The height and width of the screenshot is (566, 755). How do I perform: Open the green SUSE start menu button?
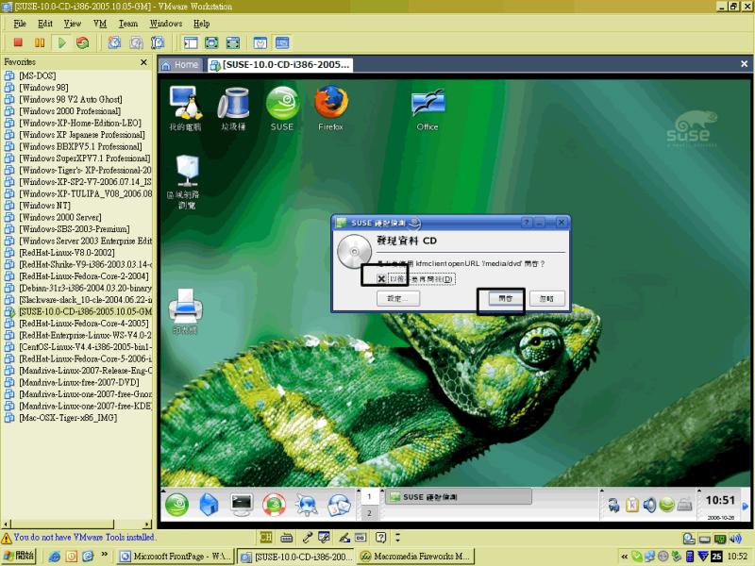coord(176,505)
